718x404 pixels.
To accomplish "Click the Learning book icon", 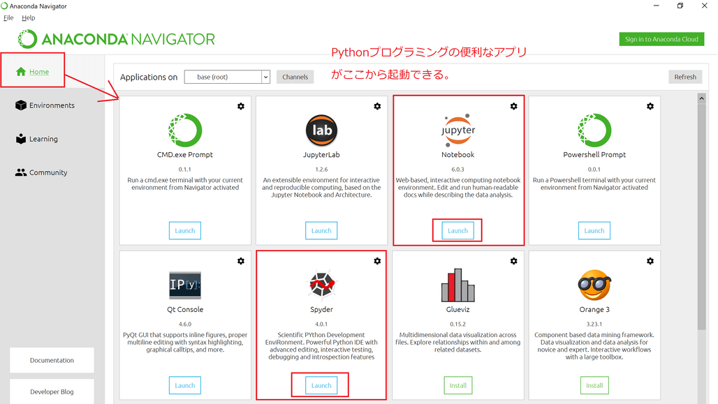I will pyautogui.click(x=21, y=139).
